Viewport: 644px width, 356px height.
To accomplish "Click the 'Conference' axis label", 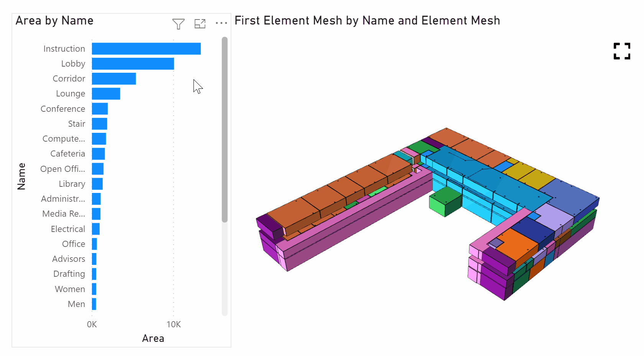I will 63,109.
